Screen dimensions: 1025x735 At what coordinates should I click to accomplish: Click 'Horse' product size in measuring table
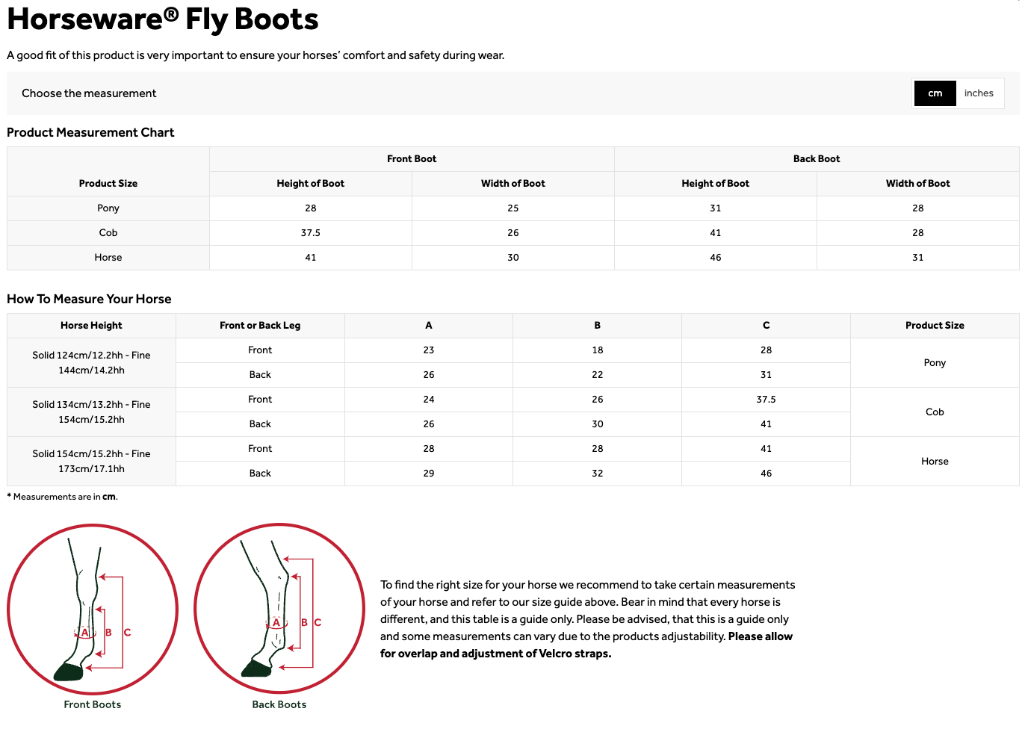[935, 462]
